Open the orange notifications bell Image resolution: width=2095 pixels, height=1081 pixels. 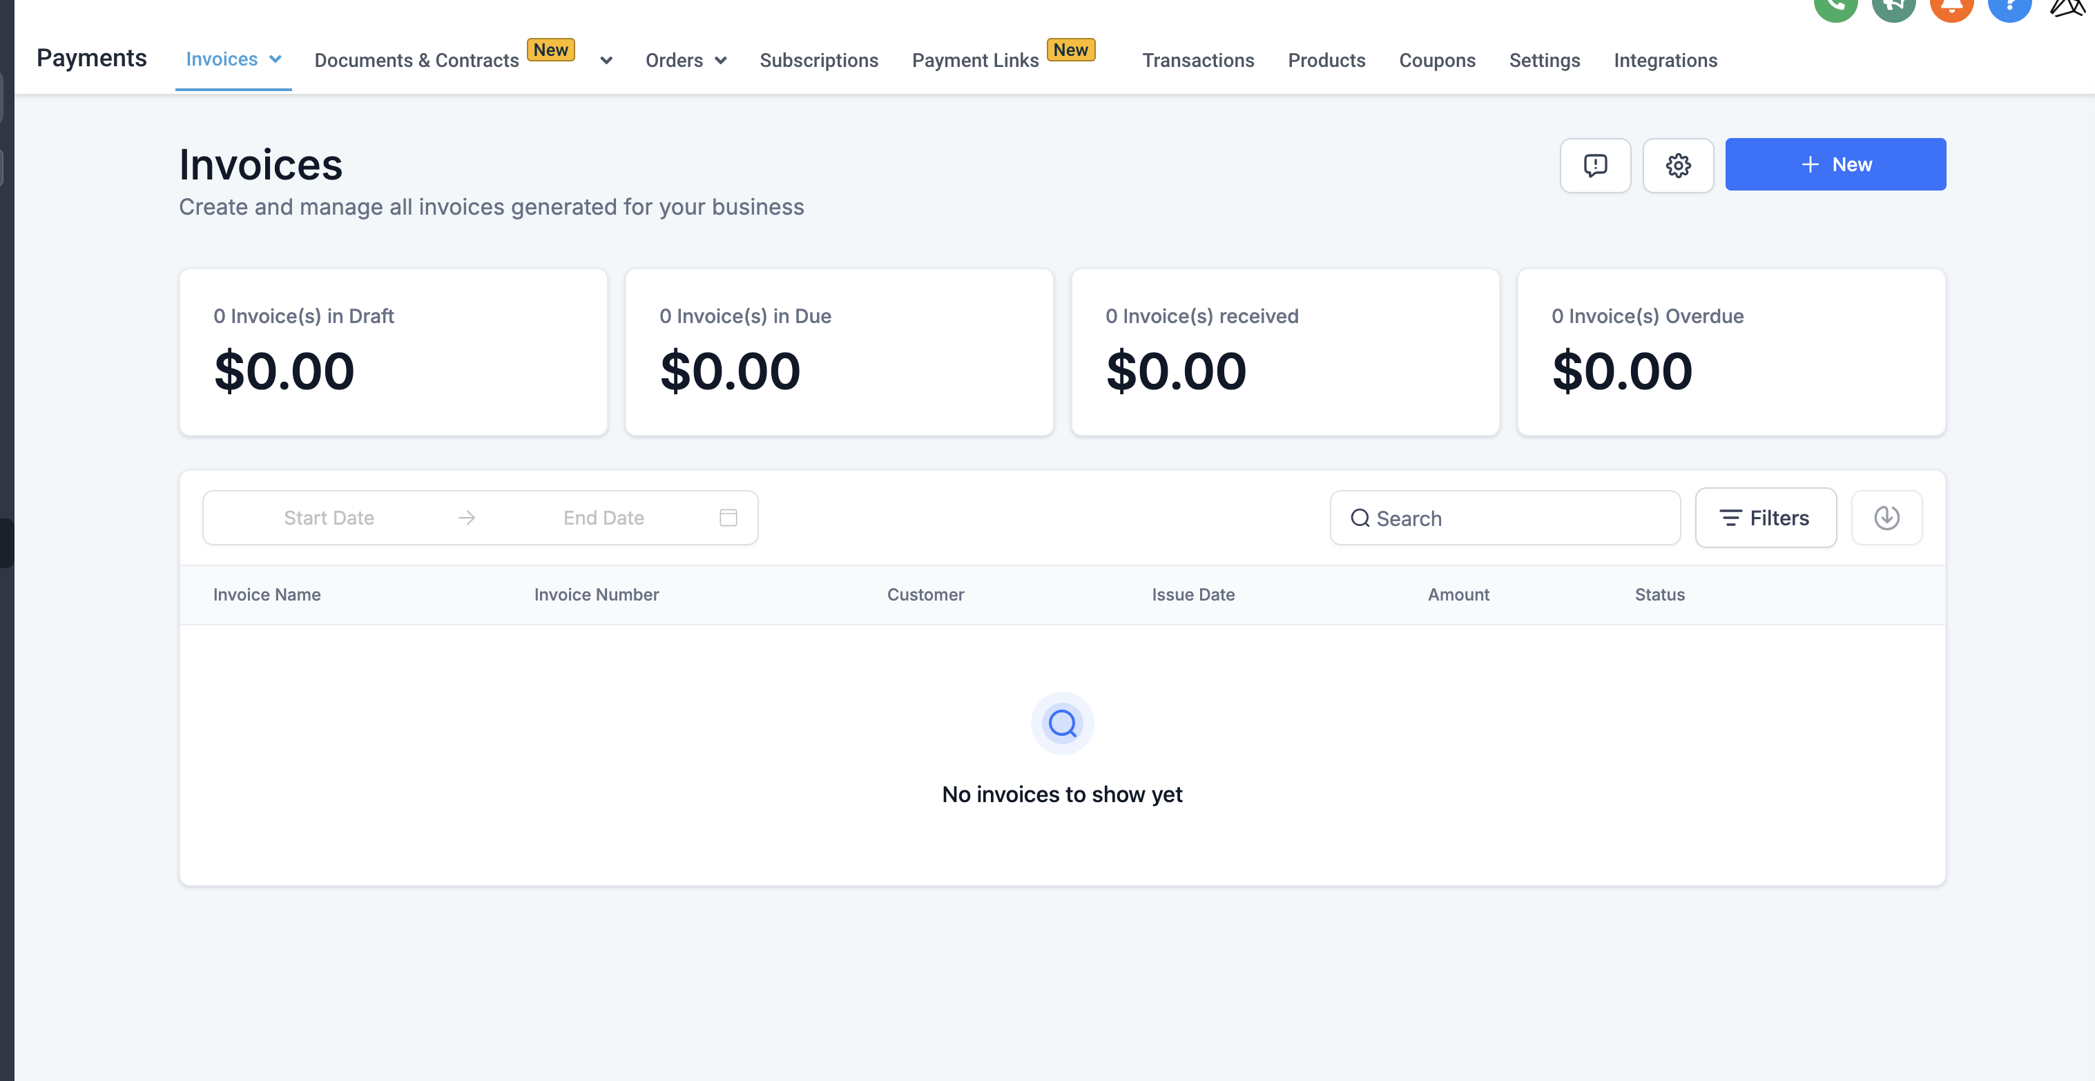1951,8
